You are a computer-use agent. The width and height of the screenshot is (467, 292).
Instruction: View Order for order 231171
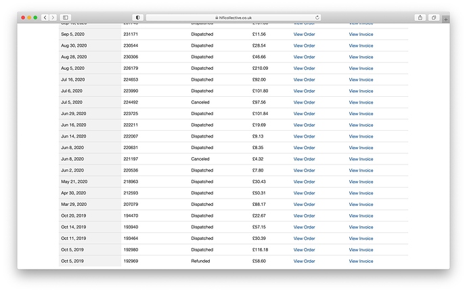coord(304,35)
